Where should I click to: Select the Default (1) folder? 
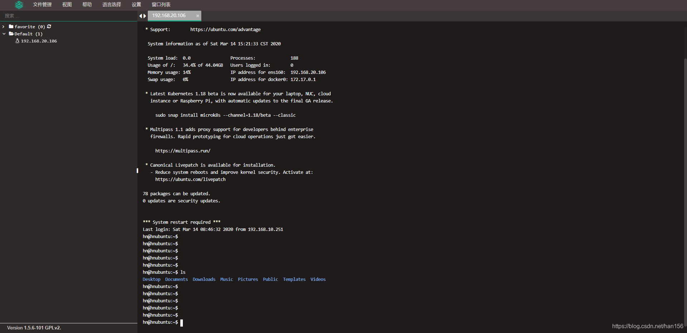pyautogui.click(x=29, y=34)
